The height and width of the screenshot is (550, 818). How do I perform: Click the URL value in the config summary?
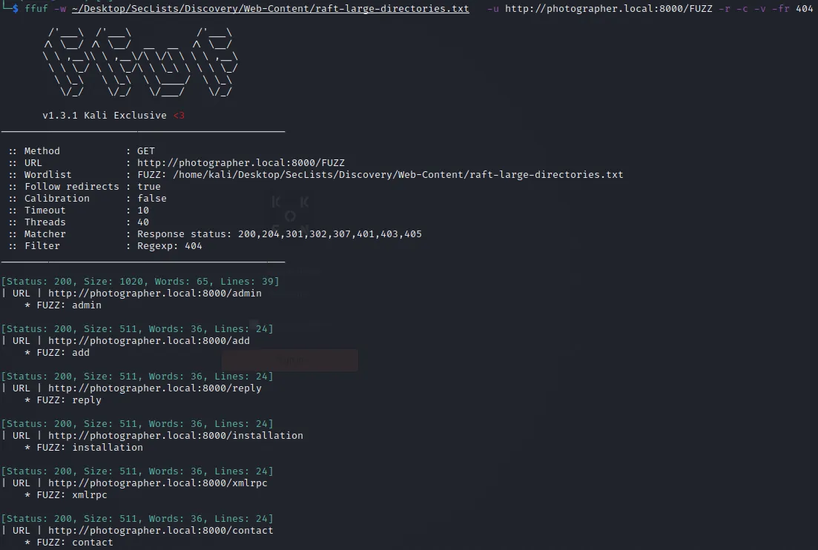(240, 163)
